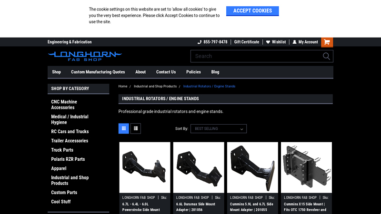
Task: Click the phone icon by 855-797-8478
Action: (200, 42)
